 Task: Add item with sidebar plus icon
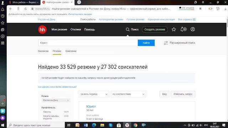(2, 103)
